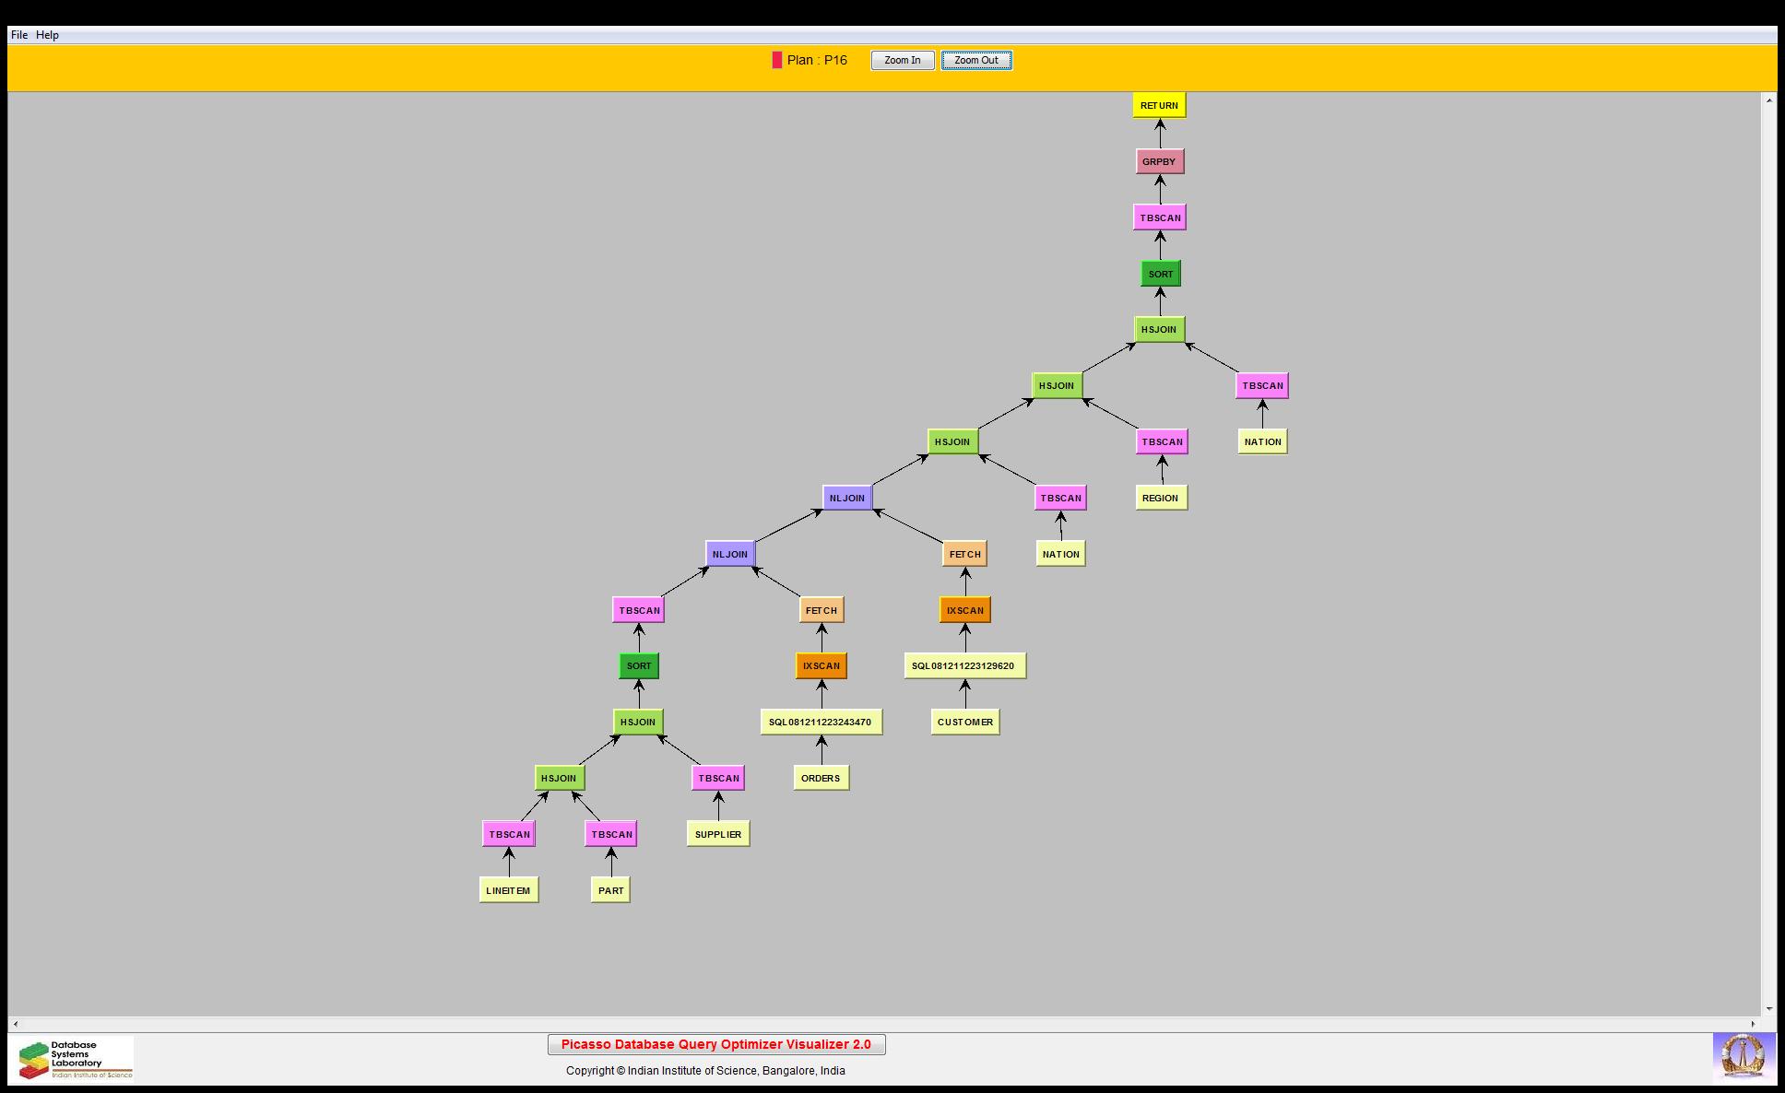This screenshot has height=1093, width=1785.
Task: Click Picasso Database Query Optimizer Visualizer label
Action: 715,1044
